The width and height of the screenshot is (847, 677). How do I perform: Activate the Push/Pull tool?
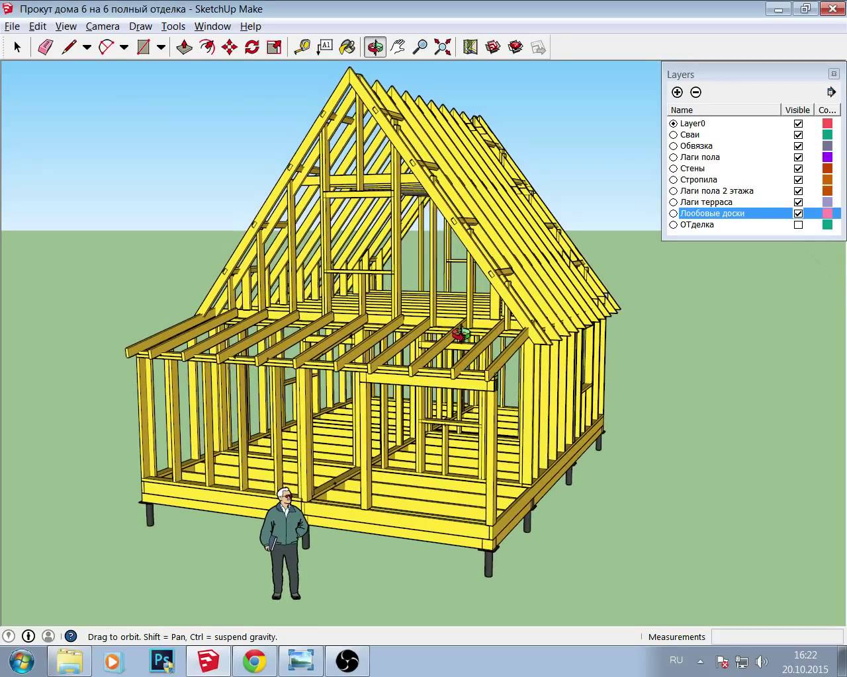pos(184,48)
